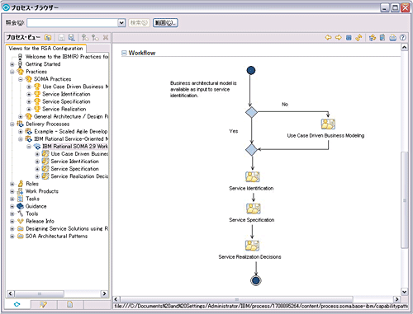Click the scope button next to search
413x314 pixels.
(x=165, y=23)
